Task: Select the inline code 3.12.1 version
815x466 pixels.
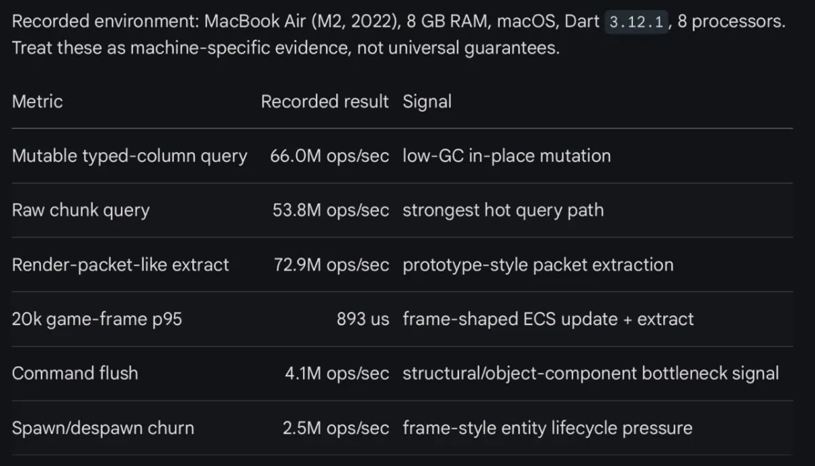Action: 636,21
